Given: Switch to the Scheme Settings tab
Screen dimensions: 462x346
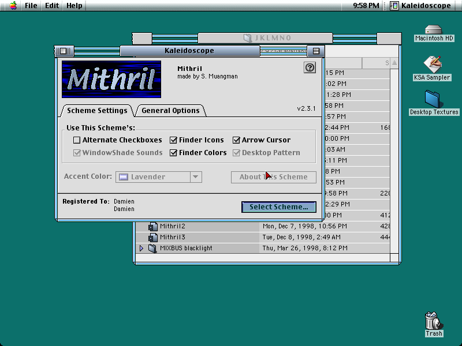Looking at the screenshot, I should 97,111.
